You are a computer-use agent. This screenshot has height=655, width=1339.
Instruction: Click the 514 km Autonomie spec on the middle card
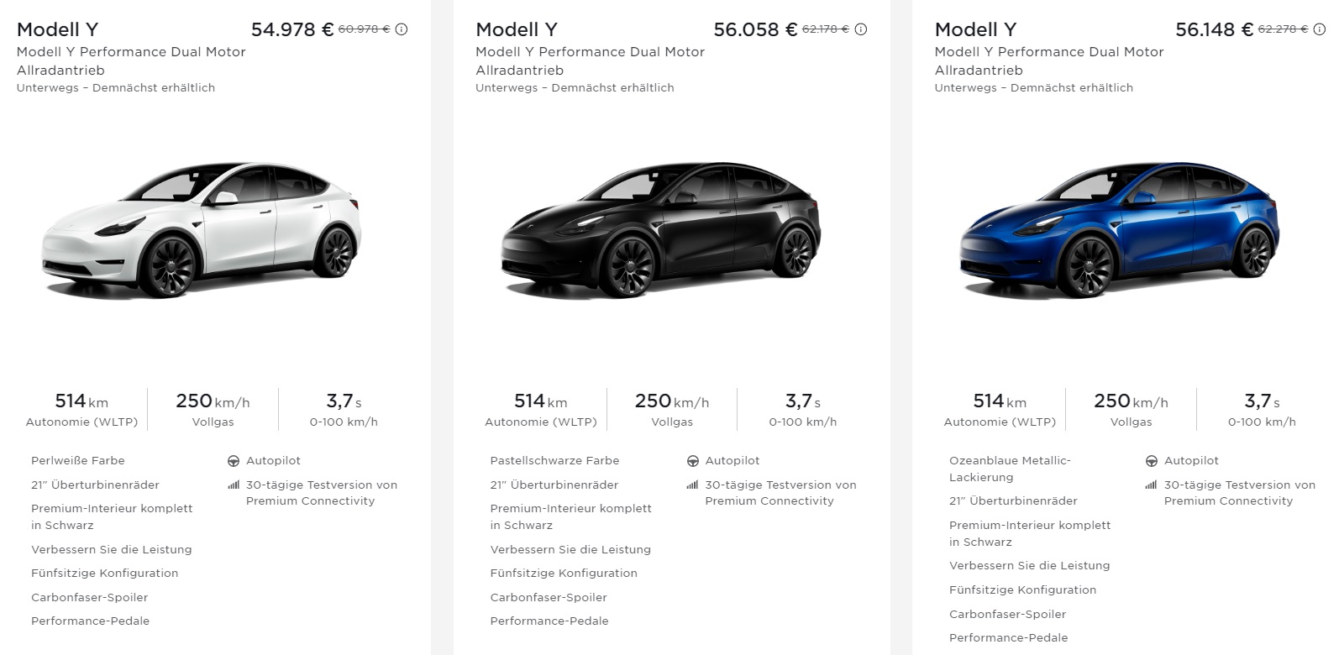pos(541,409)
